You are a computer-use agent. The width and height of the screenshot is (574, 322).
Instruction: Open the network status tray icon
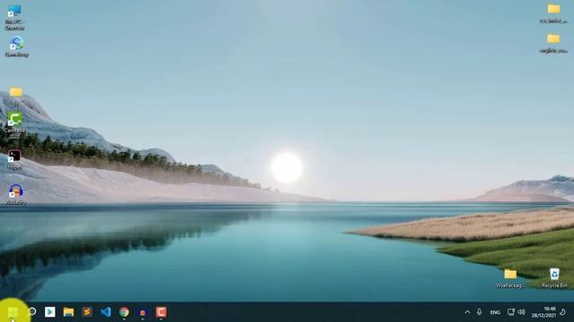[511, 312]
